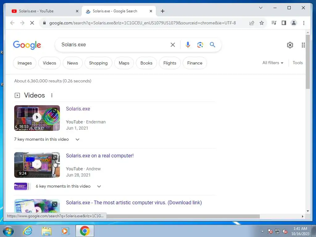Image resolution: width=316 pixels, height=237 pixels.
Task: Click the browser forward arrow
Action: coord(22,23)
